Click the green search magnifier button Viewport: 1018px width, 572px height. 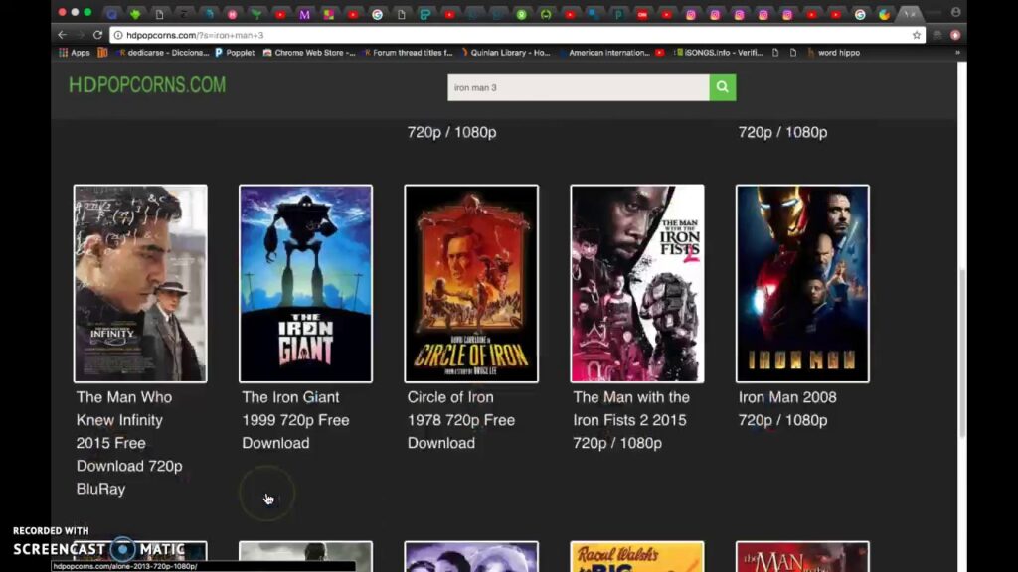pos(723,87)
